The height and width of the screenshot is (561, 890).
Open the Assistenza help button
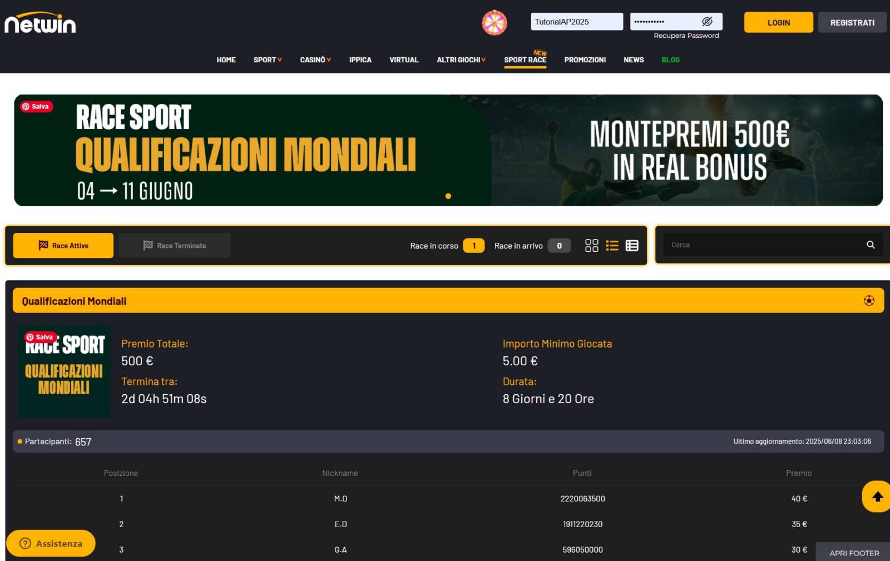[51, 543]
